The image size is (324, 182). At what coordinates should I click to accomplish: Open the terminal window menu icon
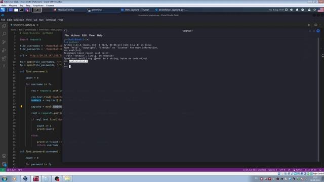[65, 31]
